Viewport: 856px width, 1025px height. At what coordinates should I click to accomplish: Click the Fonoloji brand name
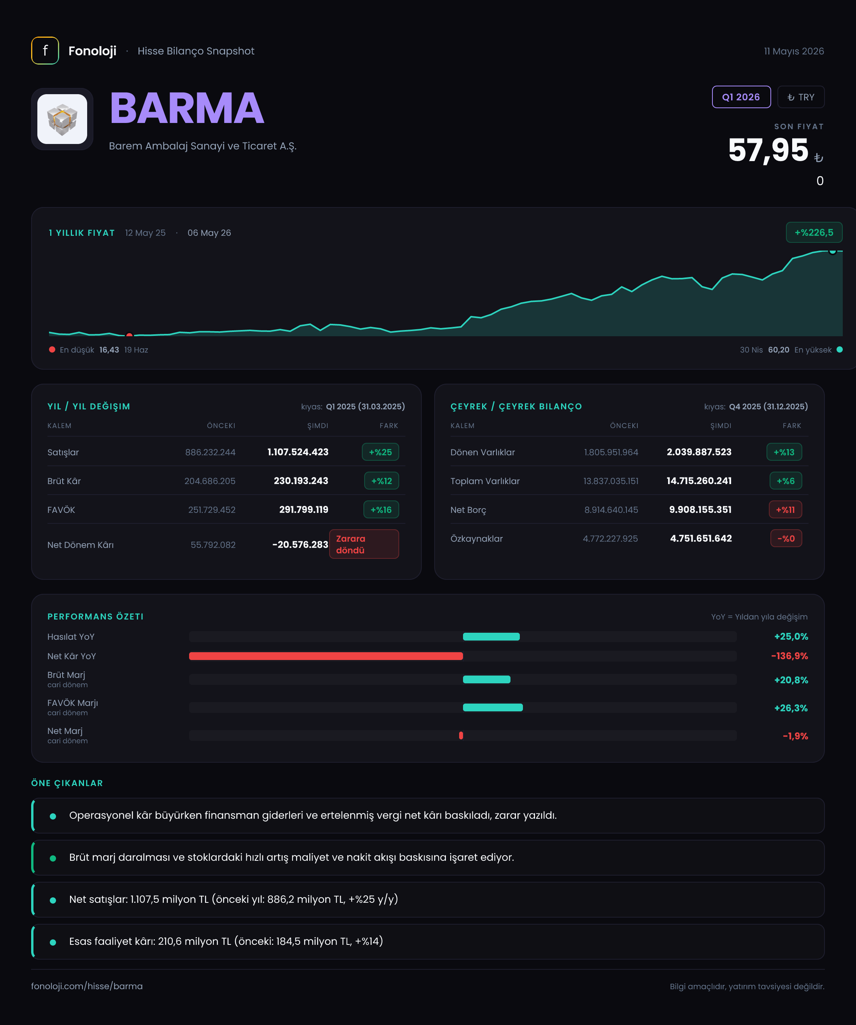tap(92, 51)
